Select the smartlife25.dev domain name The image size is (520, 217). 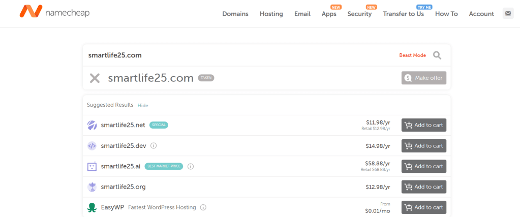[x=124, y=146]
